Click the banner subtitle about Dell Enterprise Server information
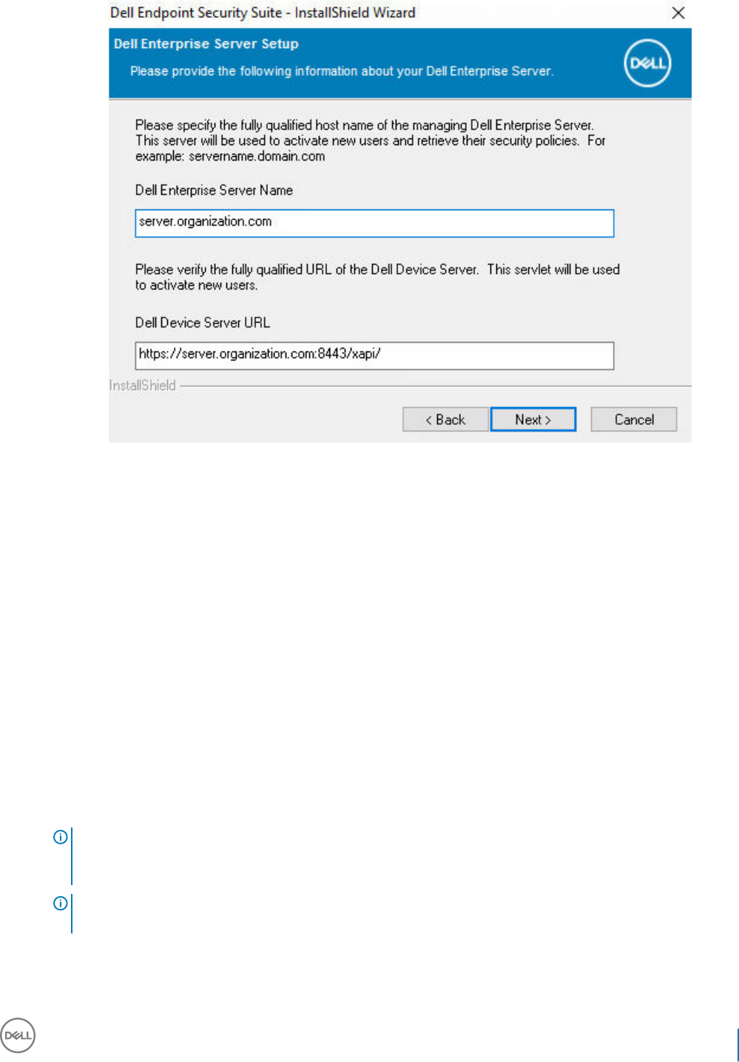The image size is (739, 1062). coord(342,71)
